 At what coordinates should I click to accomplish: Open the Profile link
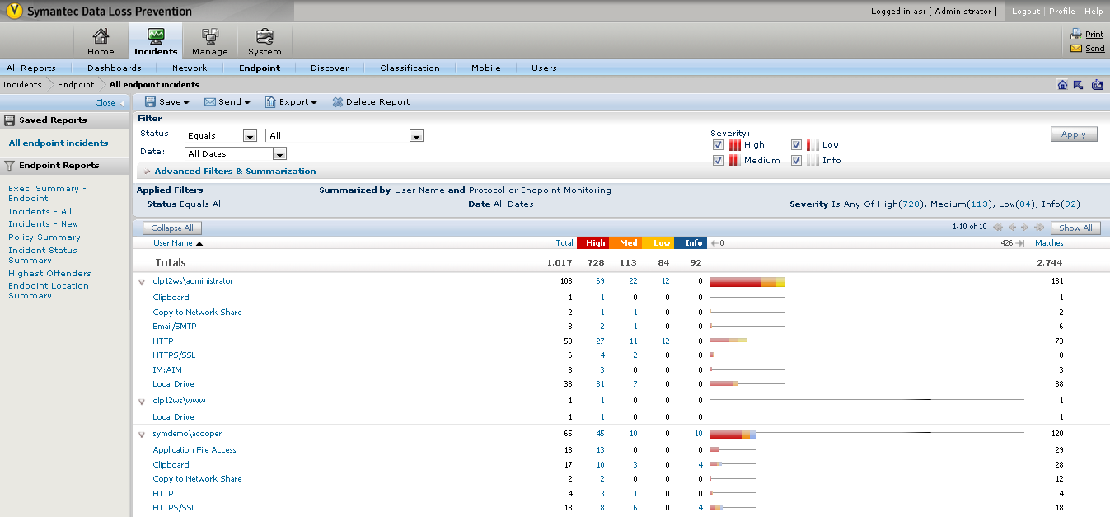1062,12
